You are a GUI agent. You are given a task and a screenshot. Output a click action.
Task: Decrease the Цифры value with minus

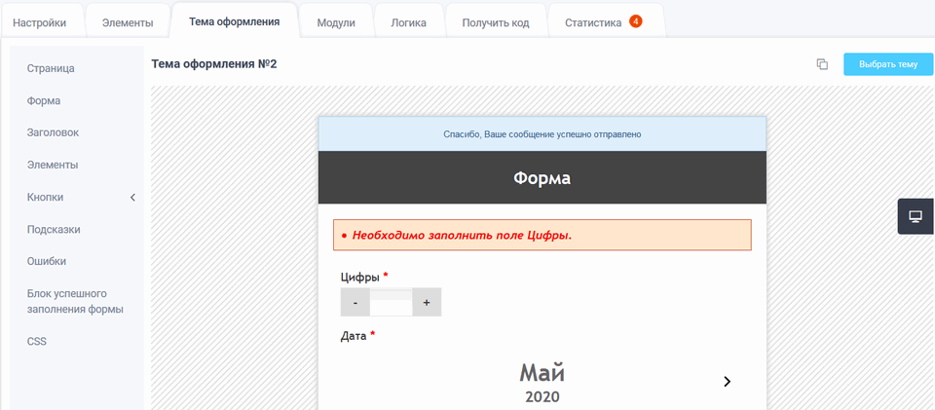point(355,303)
